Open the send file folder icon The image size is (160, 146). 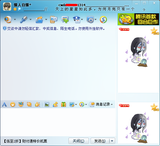39,20
